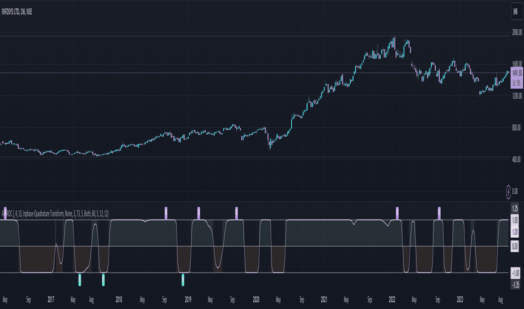Click the purple marker near September 2022
524x309 pixels.
point(439,213)
